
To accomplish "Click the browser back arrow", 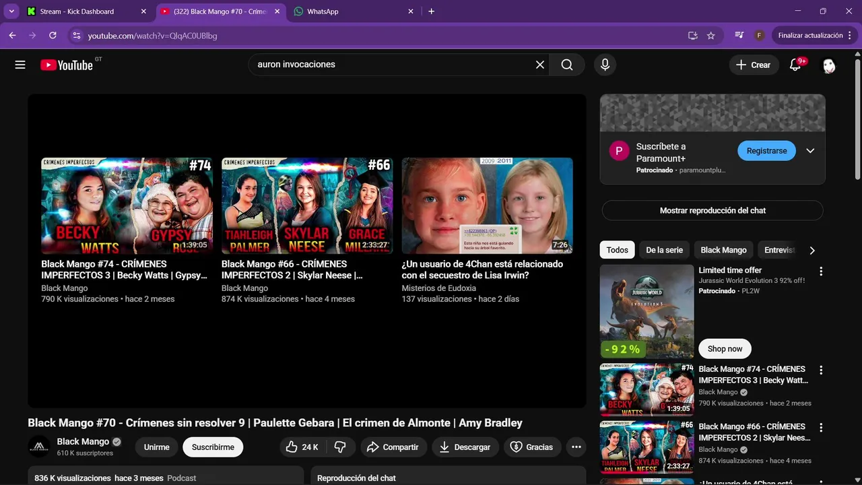I will [12, 36].
